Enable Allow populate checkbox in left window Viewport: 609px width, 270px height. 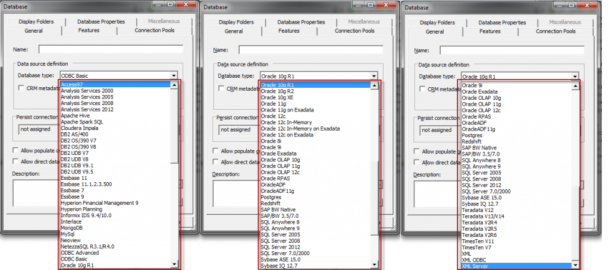15,150
